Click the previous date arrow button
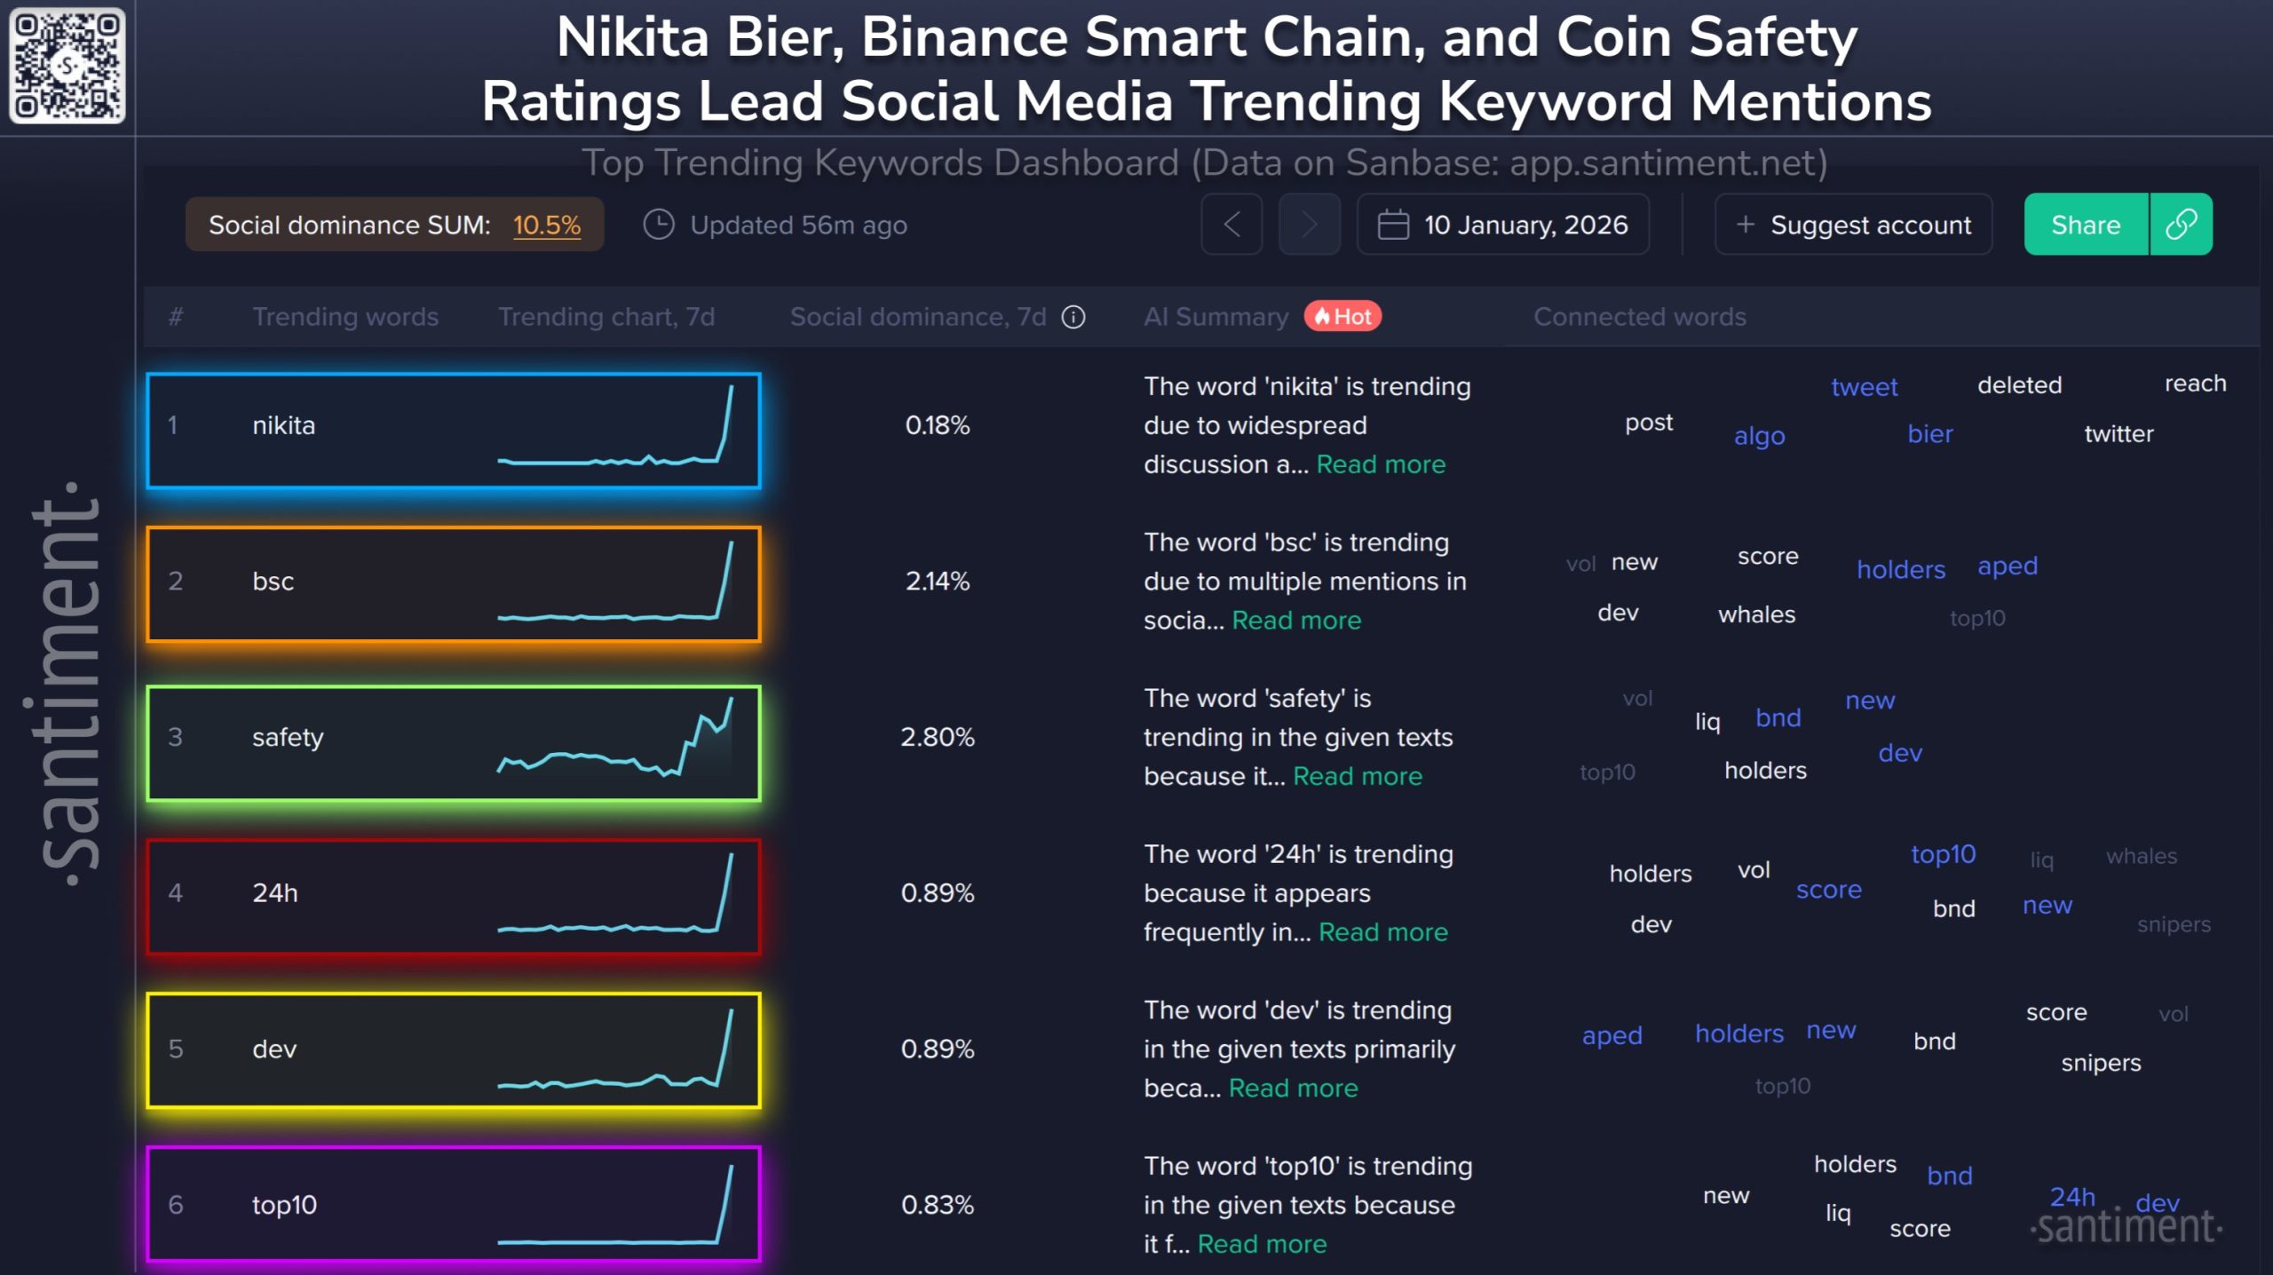 [x=1232, y=225]
